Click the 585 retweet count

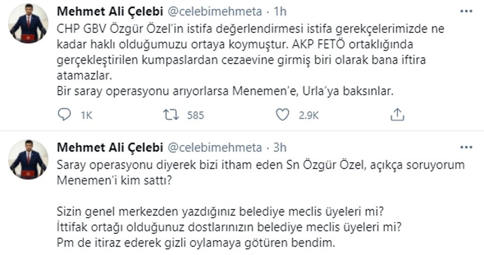196,115
